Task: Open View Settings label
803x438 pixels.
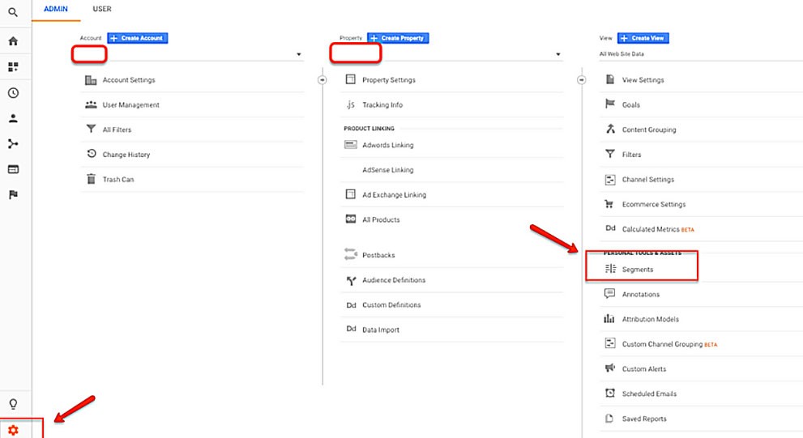Action: [x=643, y=80]
